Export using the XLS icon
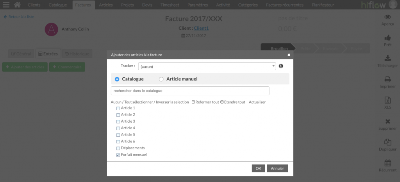400x182 pixels. tap(387, 100)
